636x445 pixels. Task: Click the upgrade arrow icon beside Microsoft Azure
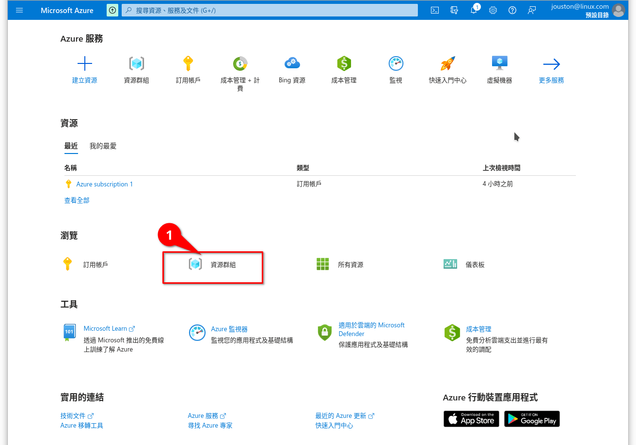[112, 10]
